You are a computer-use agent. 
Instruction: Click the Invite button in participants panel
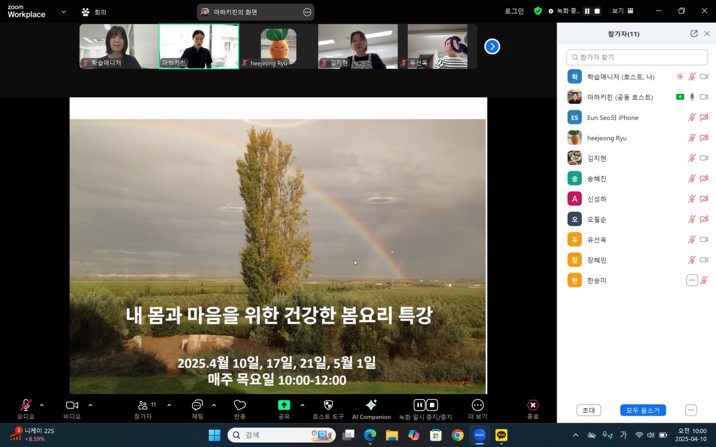(x=588, y=410)
